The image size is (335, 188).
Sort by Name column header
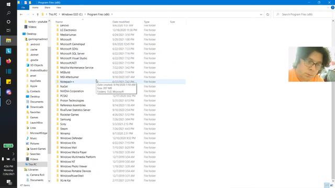click(x=59, y=22)
